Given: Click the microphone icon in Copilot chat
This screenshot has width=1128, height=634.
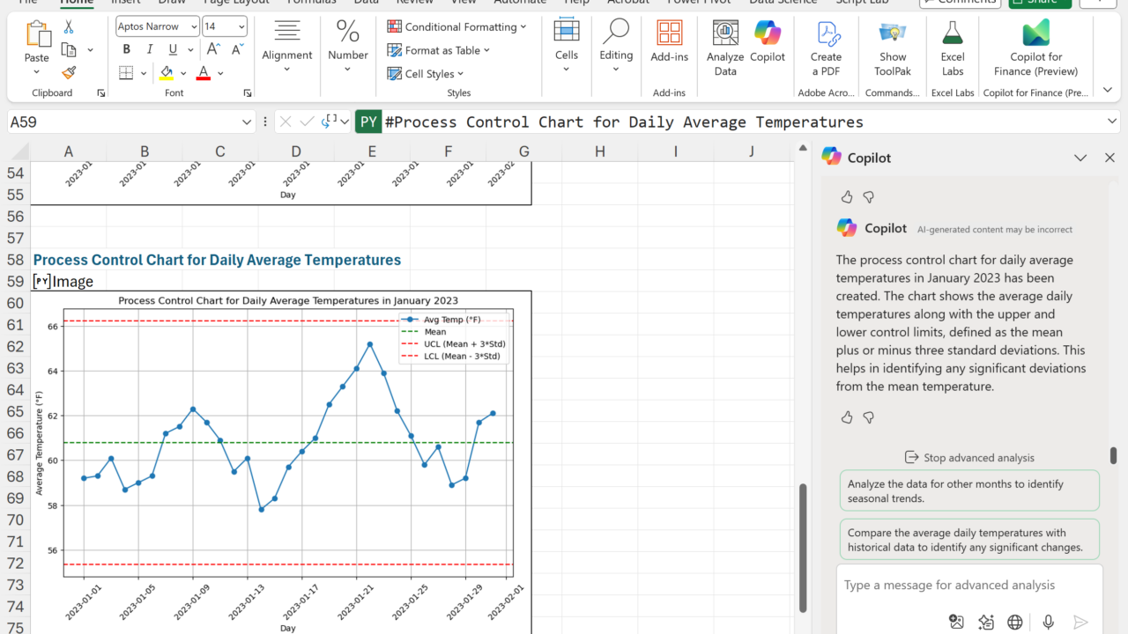Looking at the screenshot, I should tap(1048, 623).
